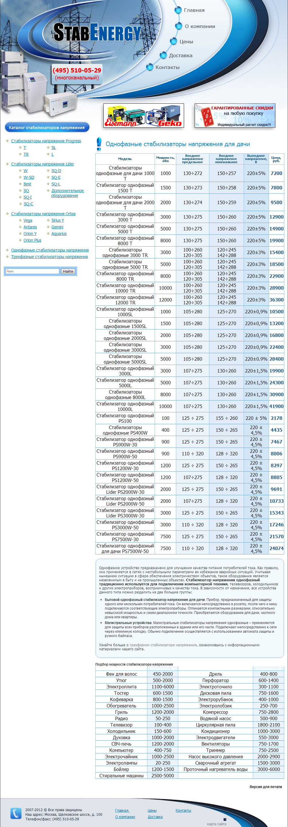Image resolution: width=288 pixels, height=827 pixels.
Task: Open the Lider SQ series link
Action: pyautogui.click(x=26, y=191)
